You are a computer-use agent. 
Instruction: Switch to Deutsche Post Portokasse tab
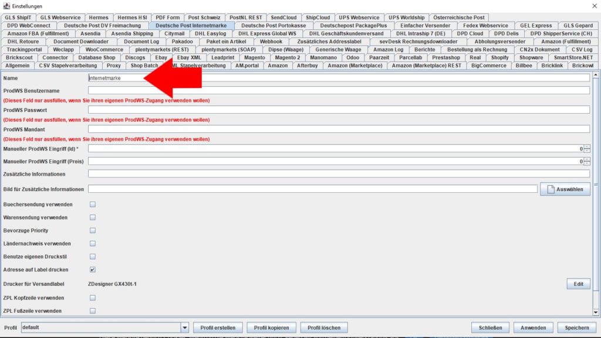click(x=274, y=26)
